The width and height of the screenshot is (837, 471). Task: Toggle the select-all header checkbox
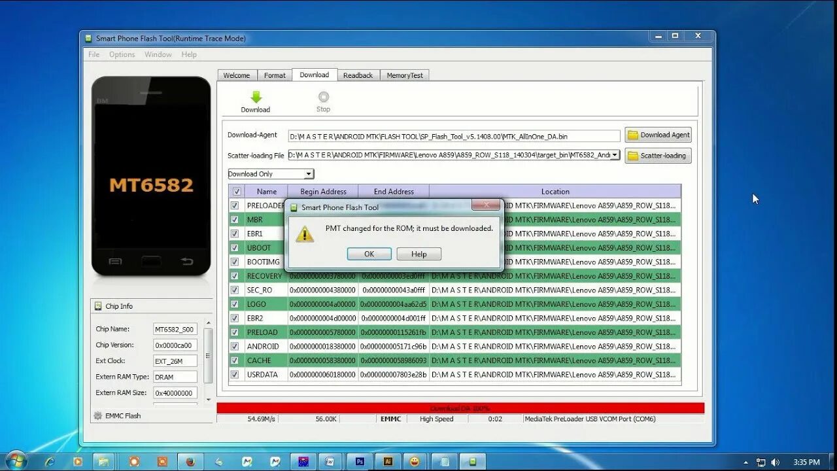coord(237,192)
